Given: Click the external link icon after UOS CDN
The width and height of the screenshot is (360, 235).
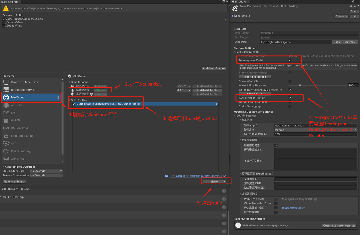Looking at the screenshot, I should (x=225, y=176).
